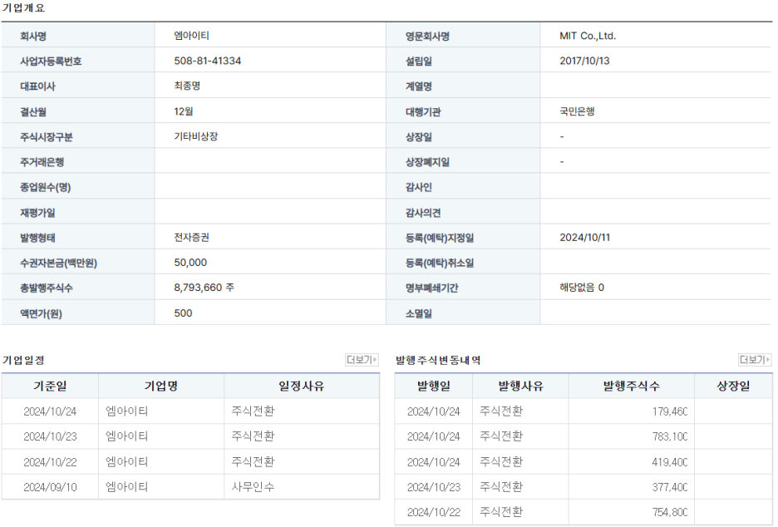Click total shares 8,793,660 주
Viewport: 778px width, 527px height.
[204, 288]
